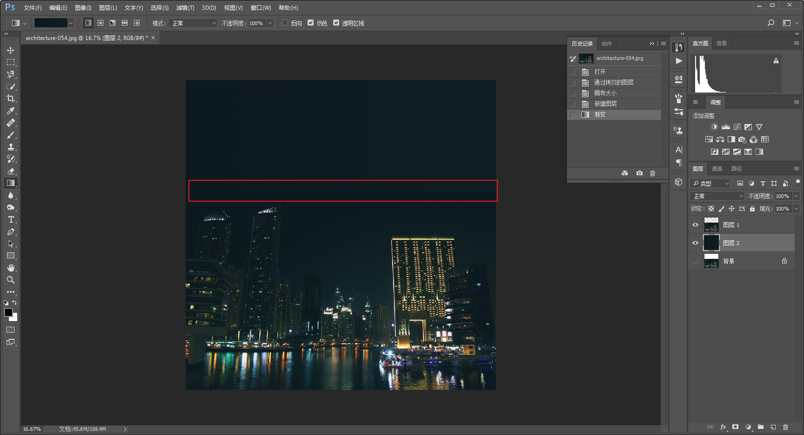Add layer style with fx icon

[x=724, y=427]
